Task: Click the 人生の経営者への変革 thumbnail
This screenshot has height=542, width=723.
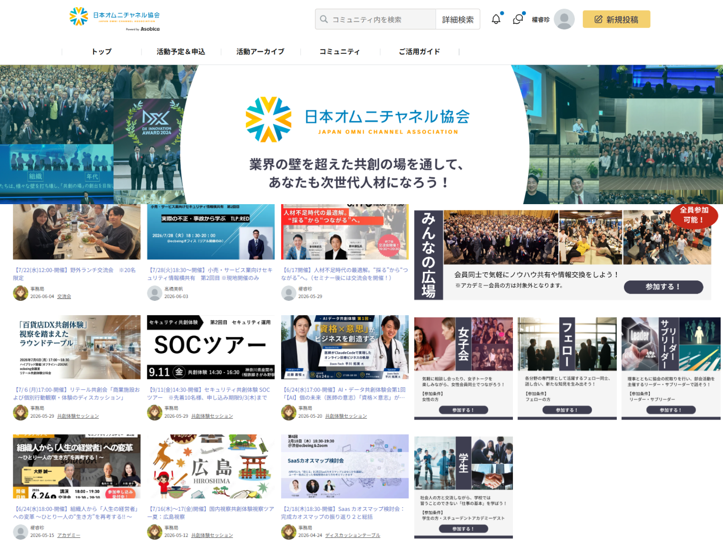Action: [x=77, y=467]
